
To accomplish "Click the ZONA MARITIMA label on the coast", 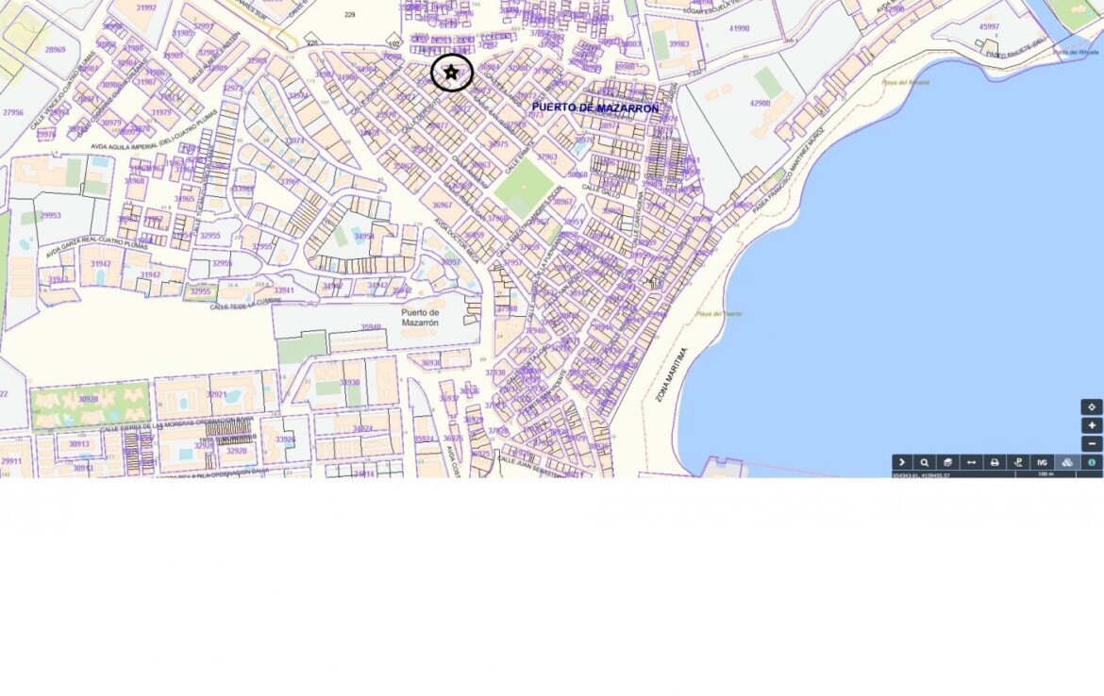I will 670,375.
